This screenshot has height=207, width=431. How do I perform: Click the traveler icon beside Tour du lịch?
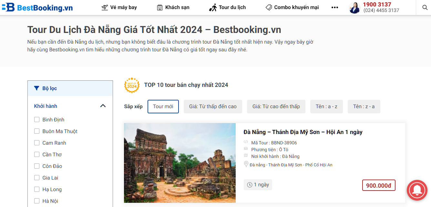click(x=213, y=7)
